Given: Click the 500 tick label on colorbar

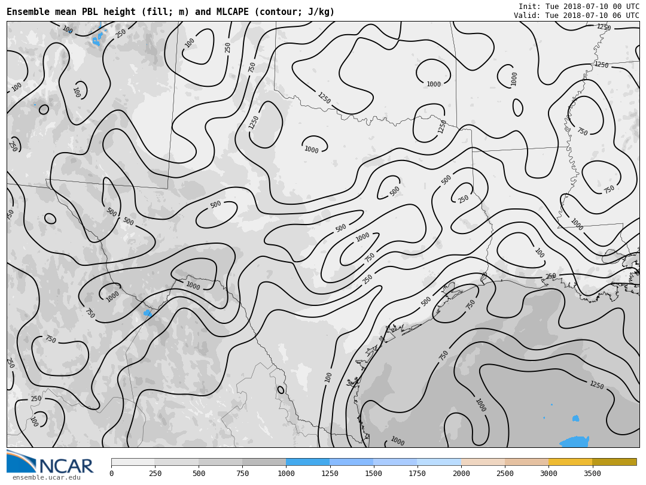Looking at the screenshot, I should pyautogui.click(x=199, y=474).
